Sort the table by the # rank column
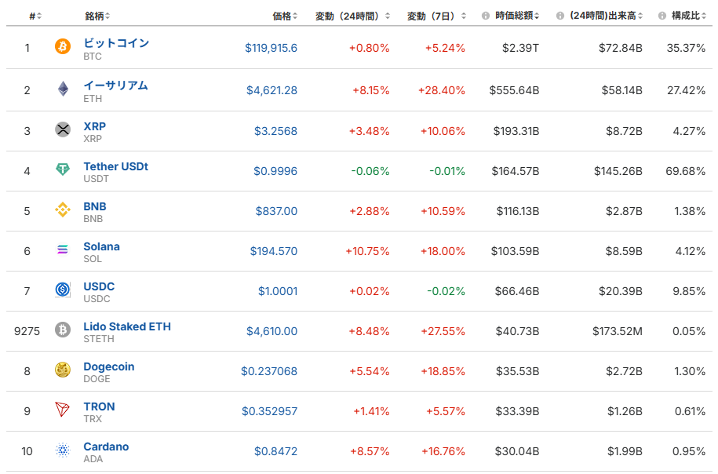 [35, 16]
